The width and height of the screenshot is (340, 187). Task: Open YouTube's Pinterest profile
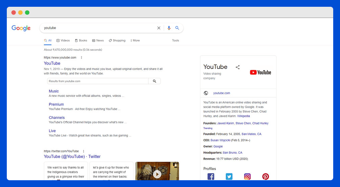coord(266,176)
